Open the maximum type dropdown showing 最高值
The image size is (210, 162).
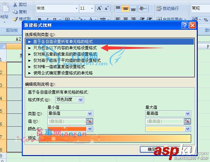tap(168, 114)
